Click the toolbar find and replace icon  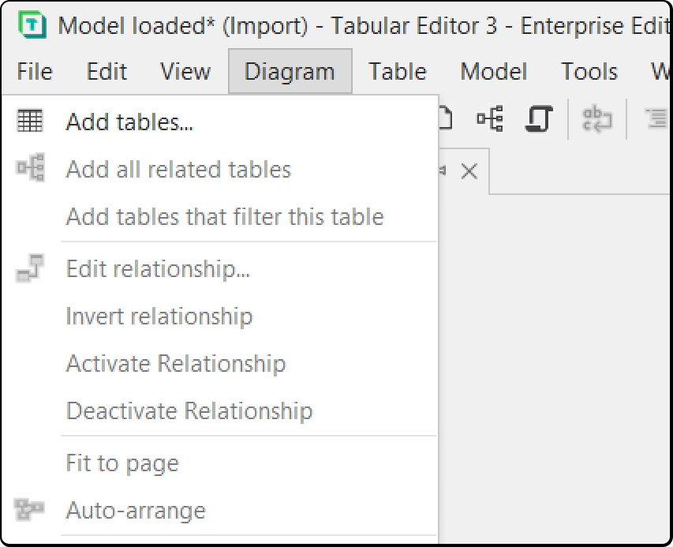(x=596, y=119)
